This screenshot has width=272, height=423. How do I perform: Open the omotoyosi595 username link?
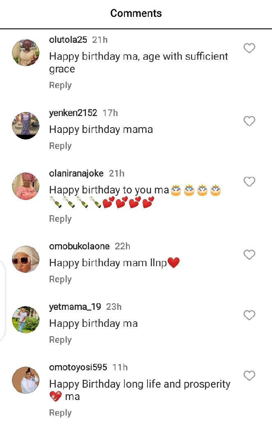pyautogui.click(x=78, y=367)
